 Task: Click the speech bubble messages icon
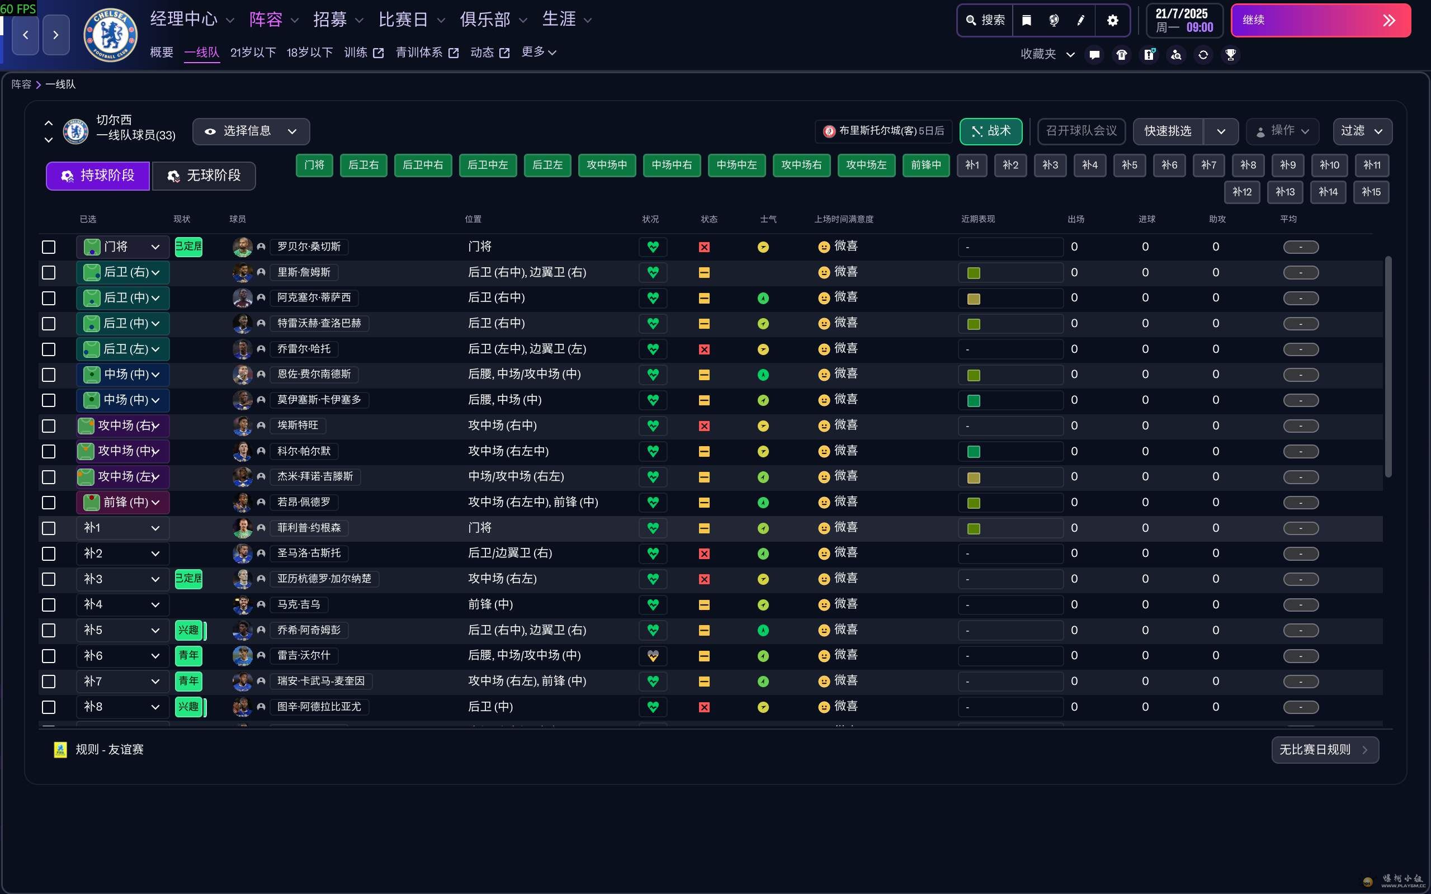[x=1094, y=54]
